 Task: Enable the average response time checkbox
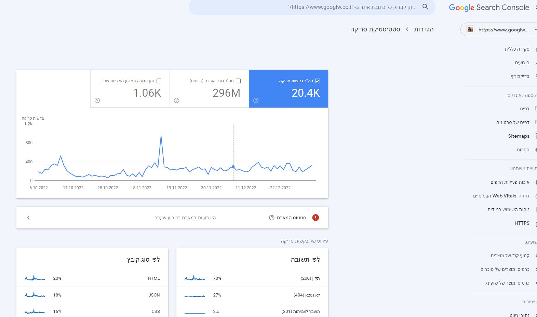159,81
